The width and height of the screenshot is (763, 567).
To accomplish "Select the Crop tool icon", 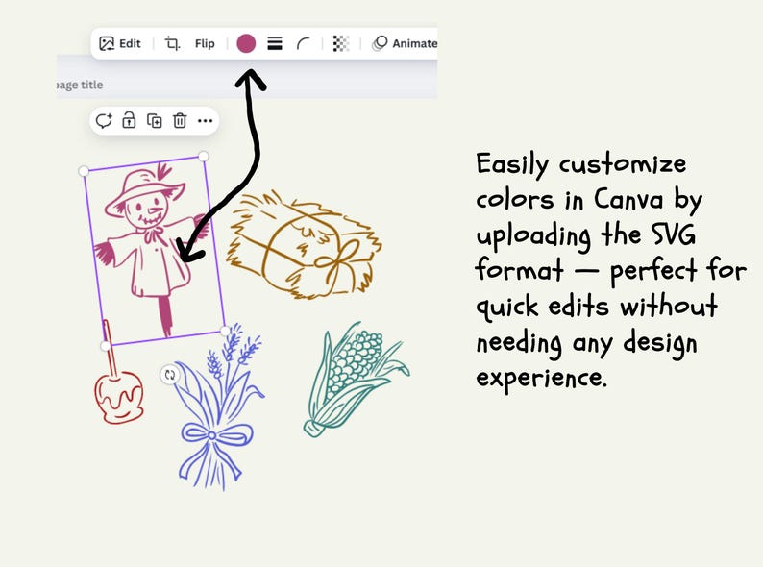I will [x=172, y=44].
